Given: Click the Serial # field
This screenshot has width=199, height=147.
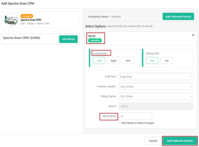Looking at the screenshot, I should (x=156, y=106).
